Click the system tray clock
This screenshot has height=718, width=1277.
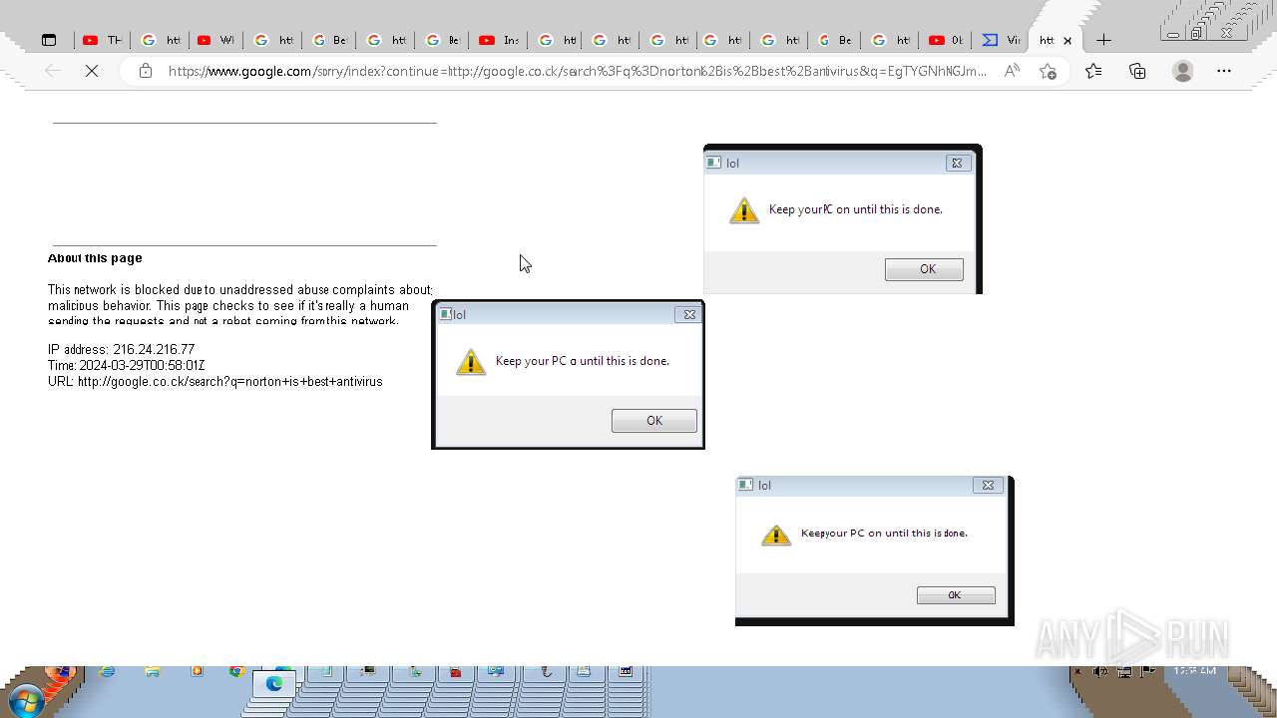pyautogui.click(x=1194, y=672)
